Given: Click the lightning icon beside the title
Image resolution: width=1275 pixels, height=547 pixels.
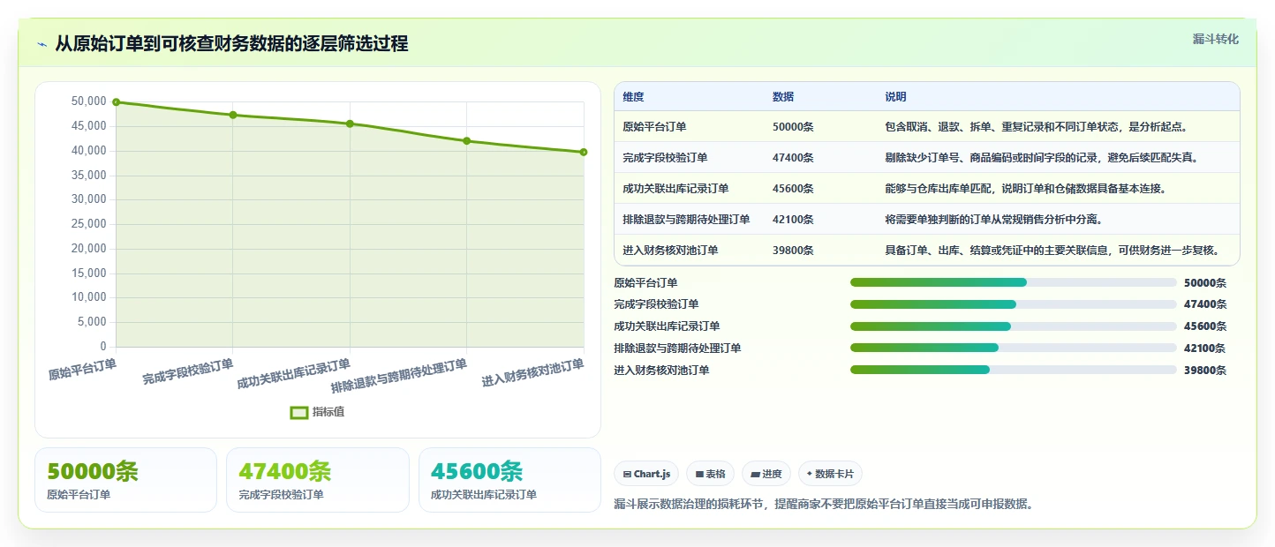Looking at the screenshot, I should [x=41, y=44].
